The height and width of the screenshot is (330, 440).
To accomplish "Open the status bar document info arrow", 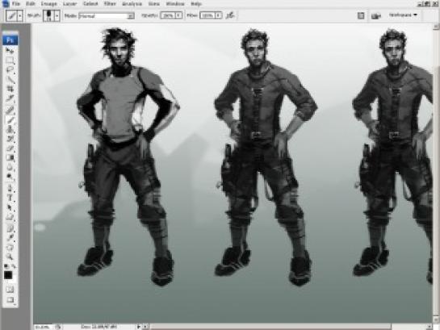I will coord(139,327).
